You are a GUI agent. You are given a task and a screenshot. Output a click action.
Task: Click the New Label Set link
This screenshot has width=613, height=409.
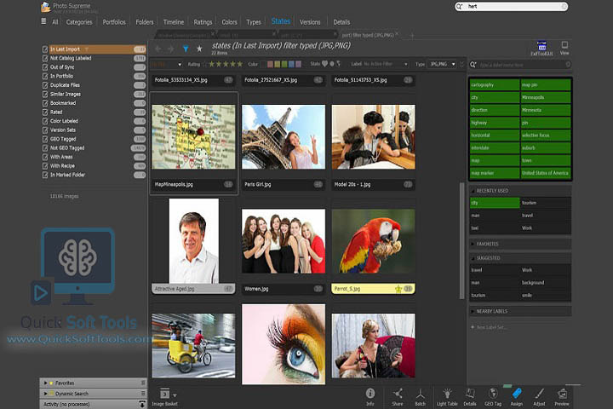(x=489, y=327)
